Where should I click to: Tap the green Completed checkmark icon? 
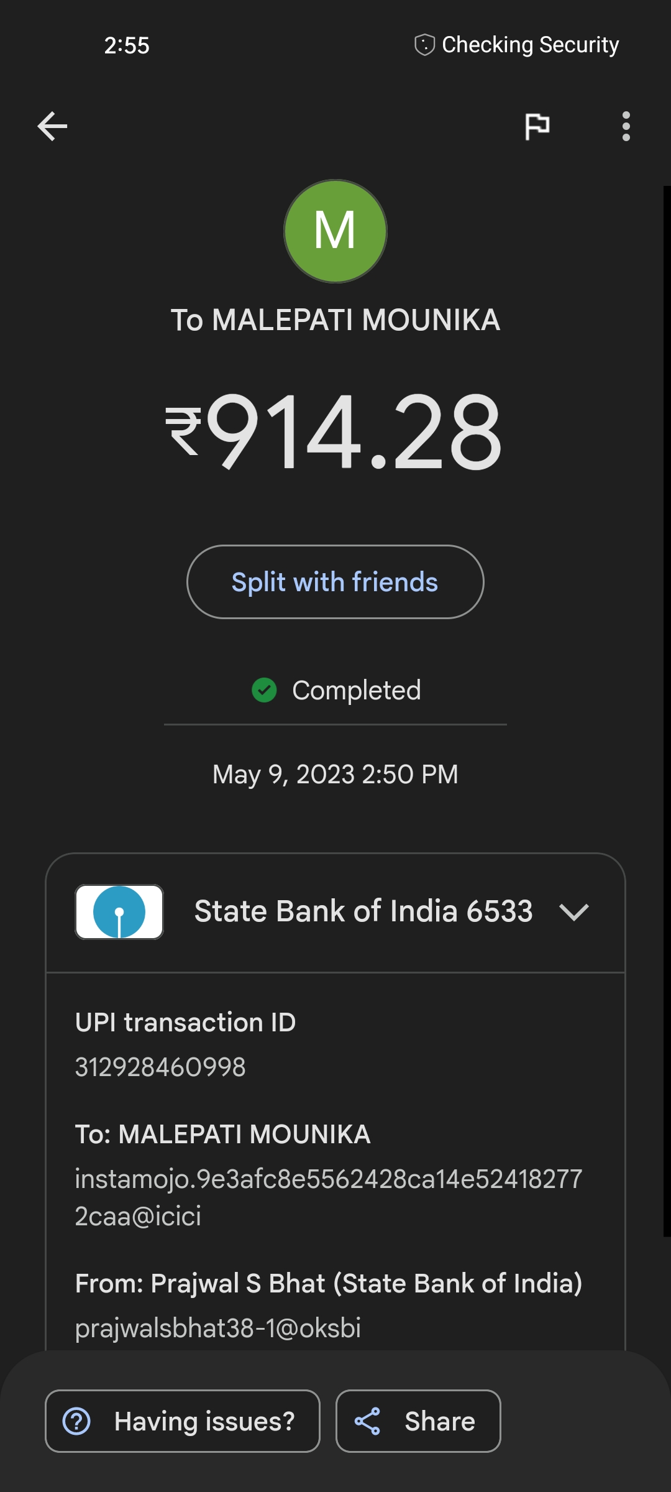point(264,690)
